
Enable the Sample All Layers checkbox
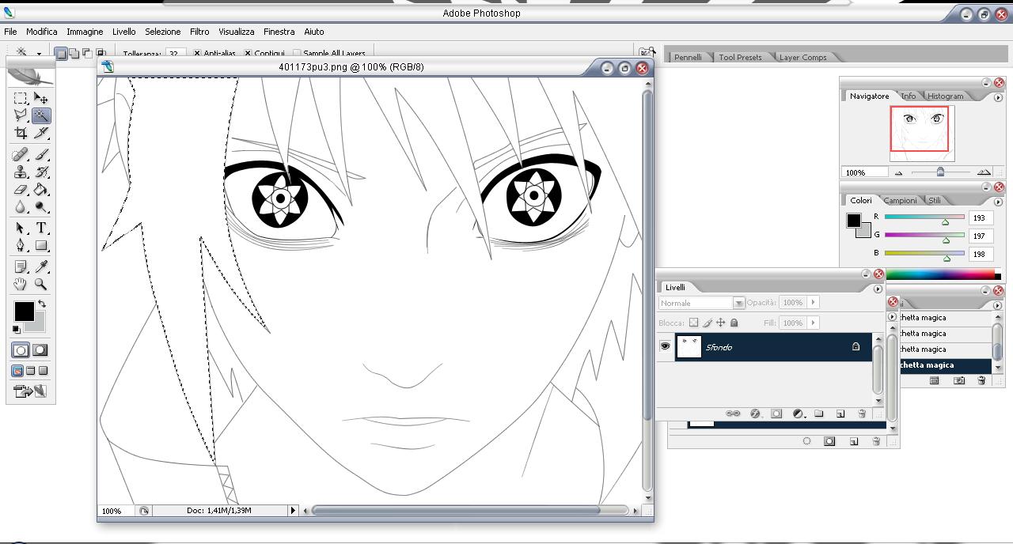(297, 54)
